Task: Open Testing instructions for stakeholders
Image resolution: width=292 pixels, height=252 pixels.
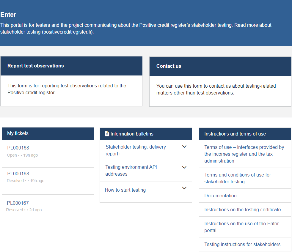Action: pos(242,244)
